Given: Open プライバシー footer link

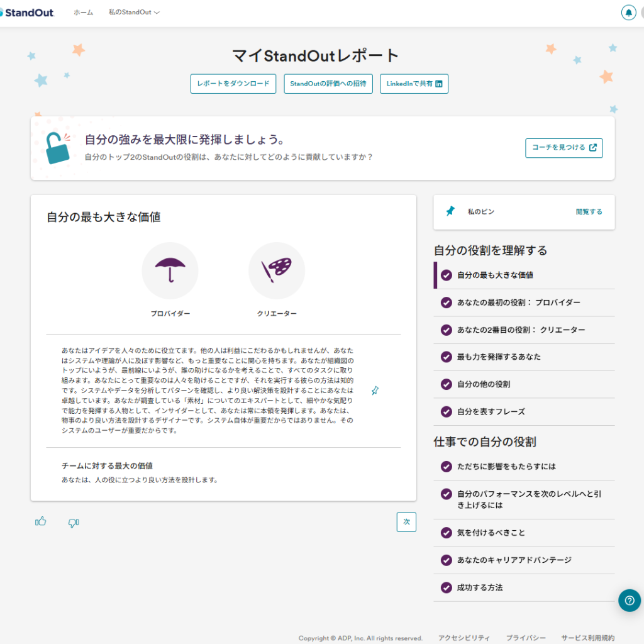Looking at the screenshot, I should coord(526,638).
